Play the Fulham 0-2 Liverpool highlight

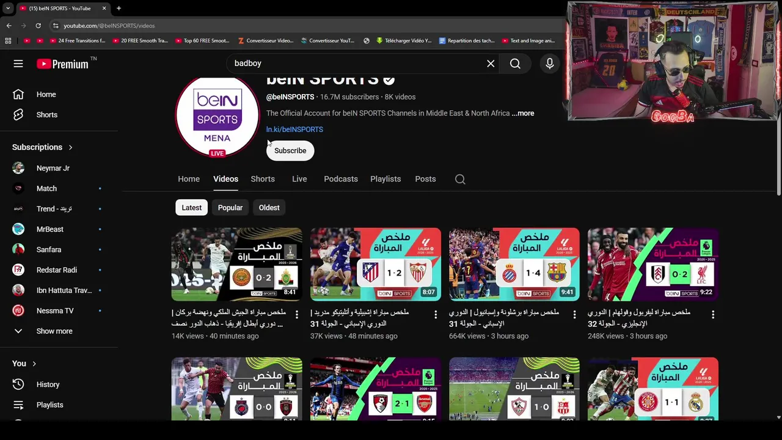point(653,265)
